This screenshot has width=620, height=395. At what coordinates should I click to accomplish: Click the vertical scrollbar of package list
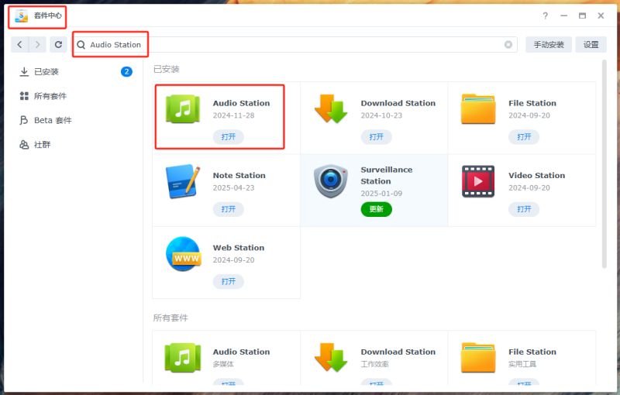(x=604, y=164)
